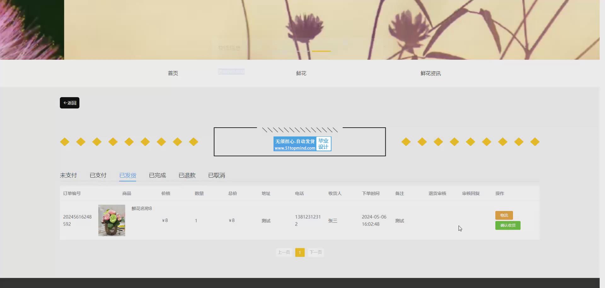Image resolution: width=605 pixels, height=288 pixels.
Task: Switch to the 已取消 tab
Action: coord(216,175)
